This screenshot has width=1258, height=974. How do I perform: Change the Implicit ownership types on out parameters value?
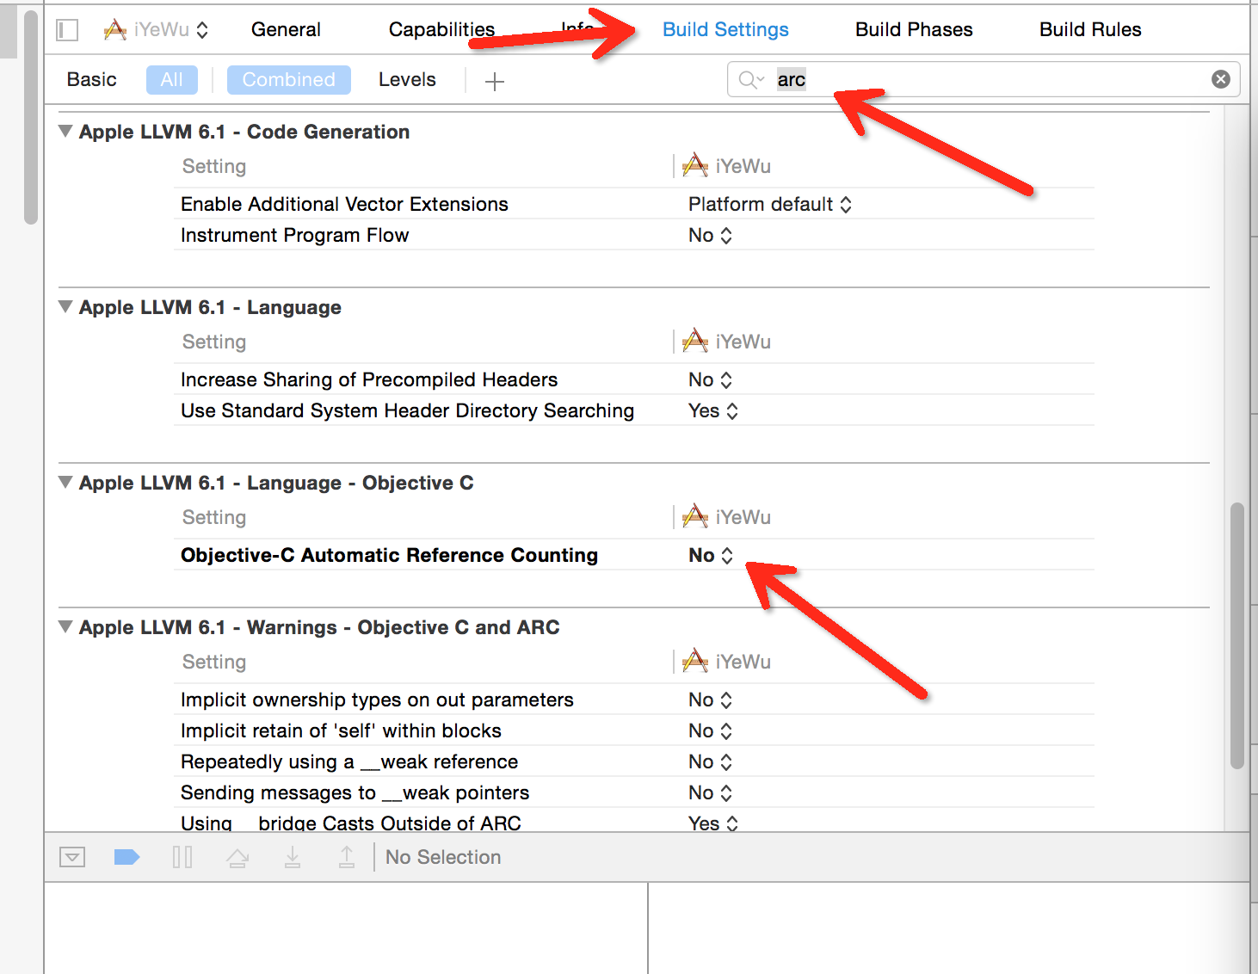click(711, 700)
